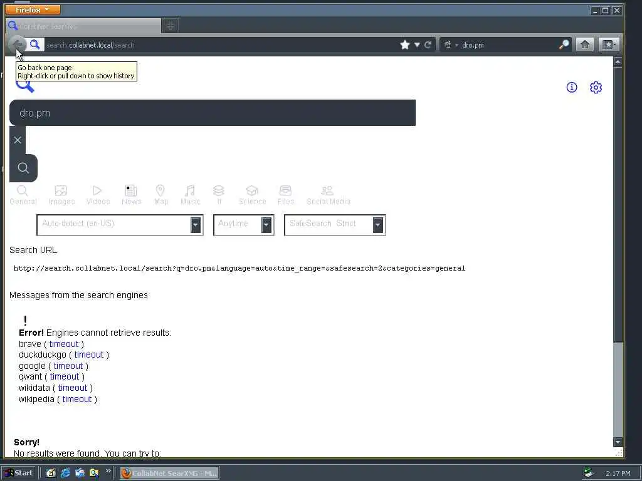Click the scrollbar down arrow
This screenshot has width=642, height=481.
[x=618, y=442]
